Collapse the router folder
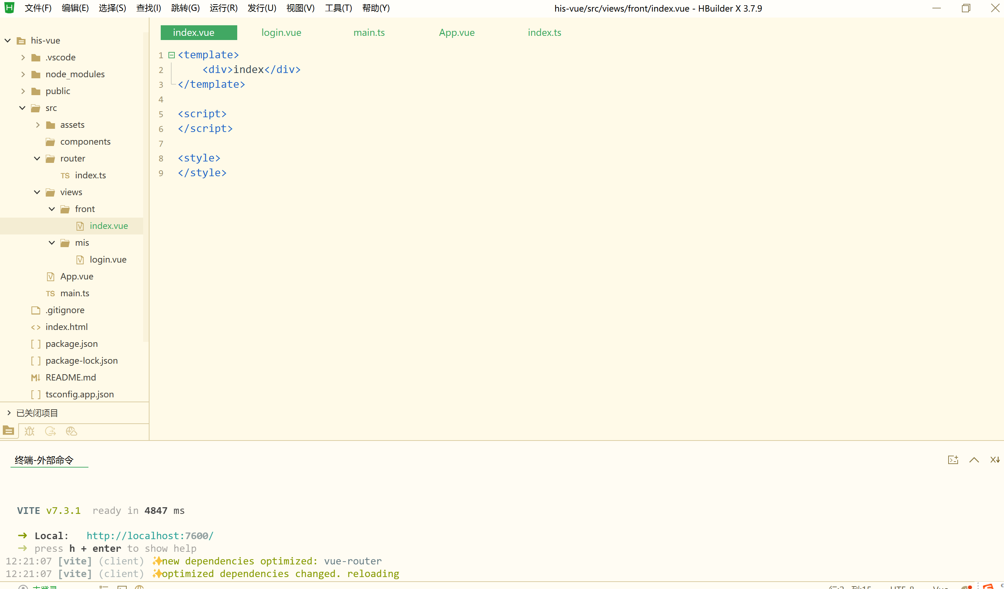 (x=37, y=159)
